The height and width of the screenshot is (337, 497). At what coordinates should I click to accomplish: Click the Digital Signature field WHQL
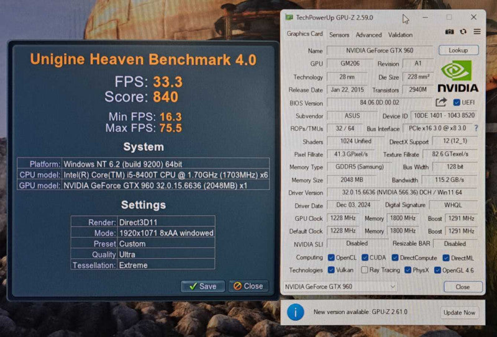(x=454, y=205)
